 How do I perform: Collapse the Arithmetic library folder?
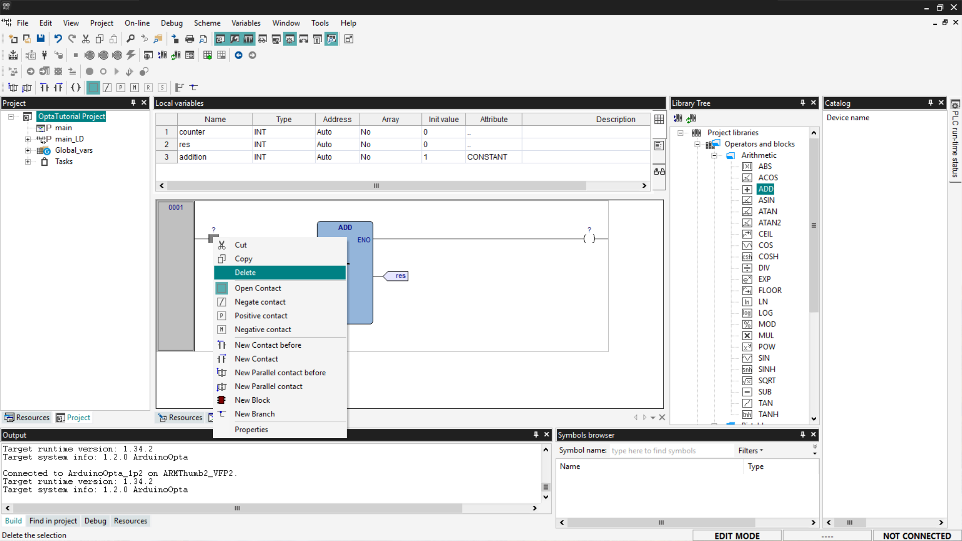[714, 155]
